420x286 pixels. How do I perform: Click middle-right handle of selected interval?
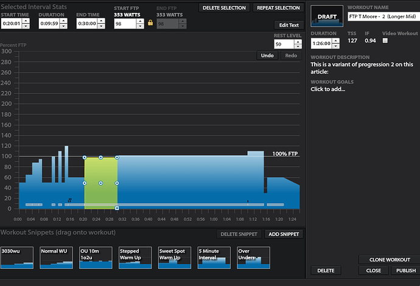click(117, 183)
